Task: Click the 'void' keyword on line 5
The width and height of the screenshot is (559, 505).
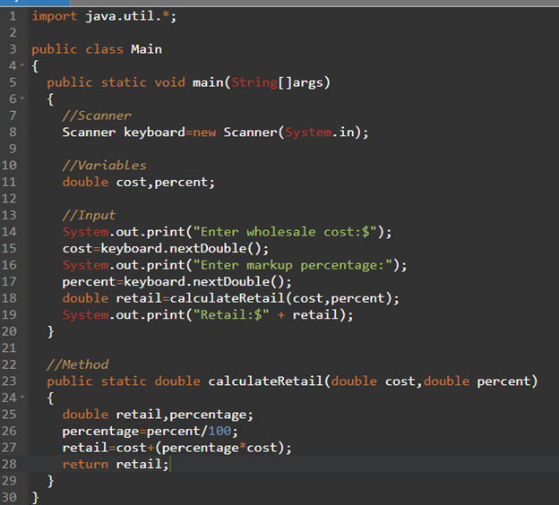Action: point(169,82)
